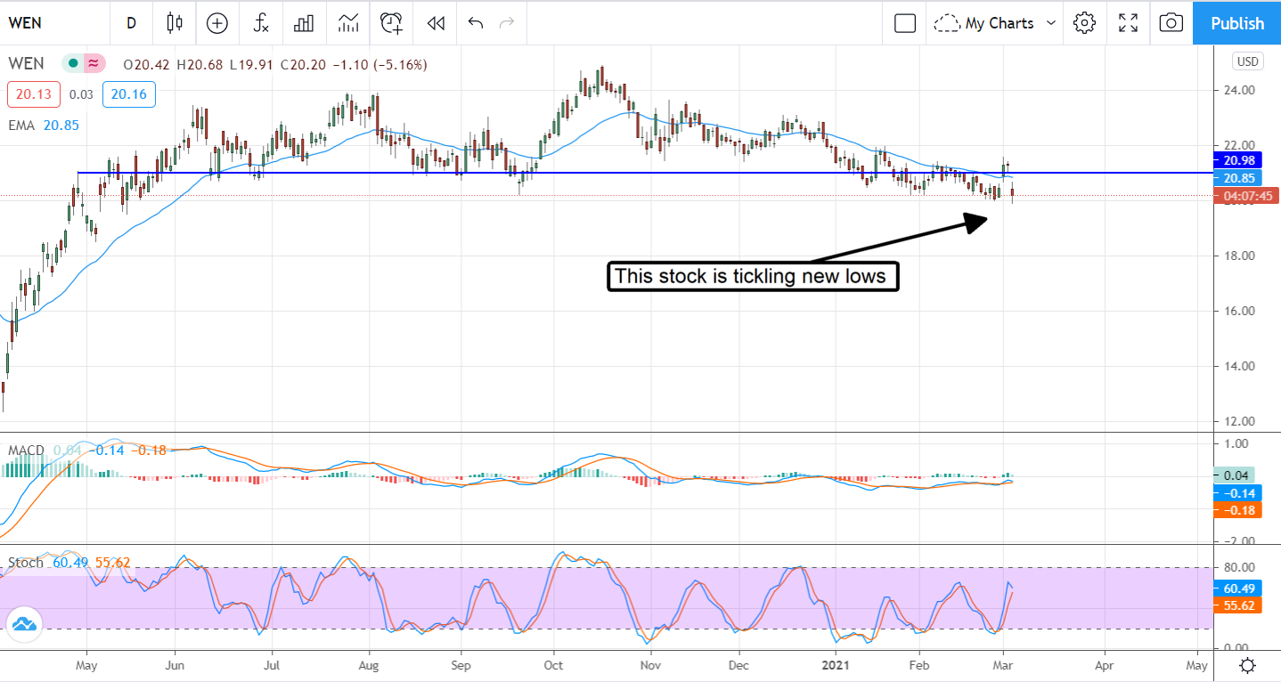1281x682 pixels.
Task: Click the 20.16 buy price button
Action: point(128,94)
